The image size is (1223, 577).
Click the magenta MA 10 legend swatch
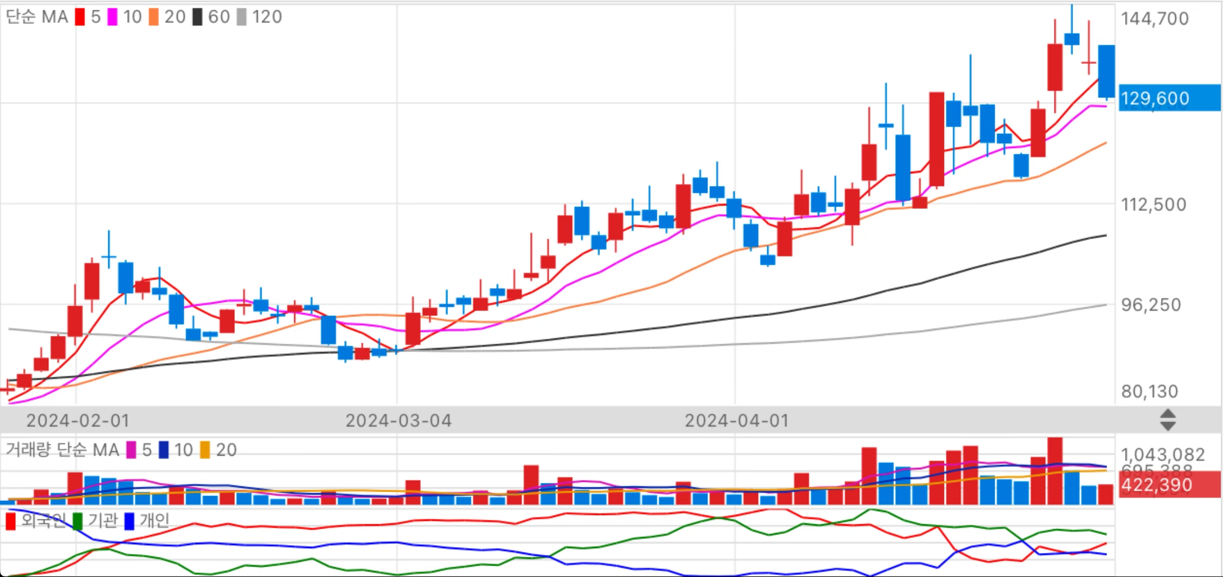(113, 17)
